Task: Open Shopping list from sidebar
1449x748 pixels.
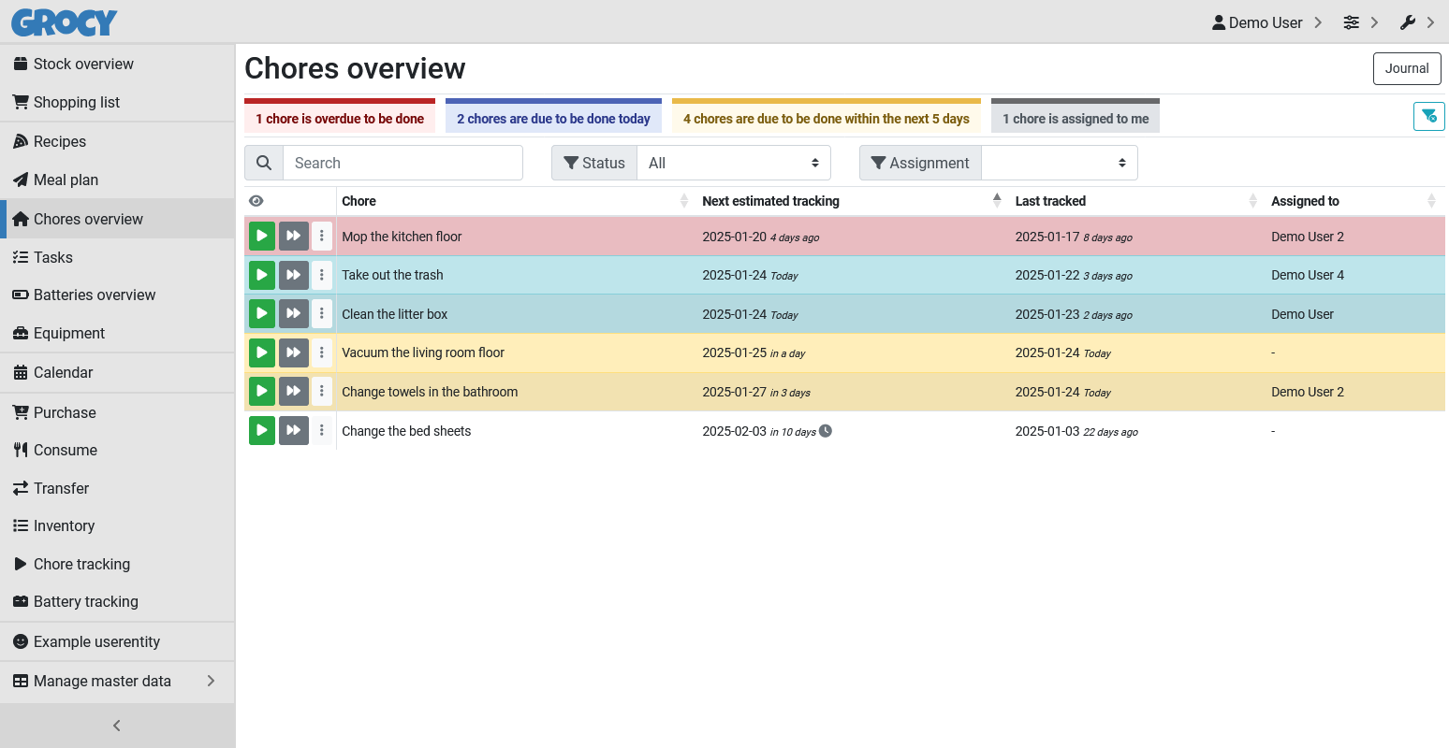Action: point(77,102)
